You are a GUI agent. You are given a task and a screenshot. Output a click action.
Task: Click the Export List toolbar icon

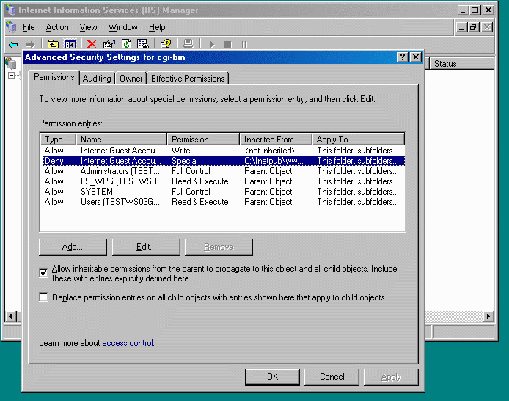pyautogui.click(x=143, y=44)
